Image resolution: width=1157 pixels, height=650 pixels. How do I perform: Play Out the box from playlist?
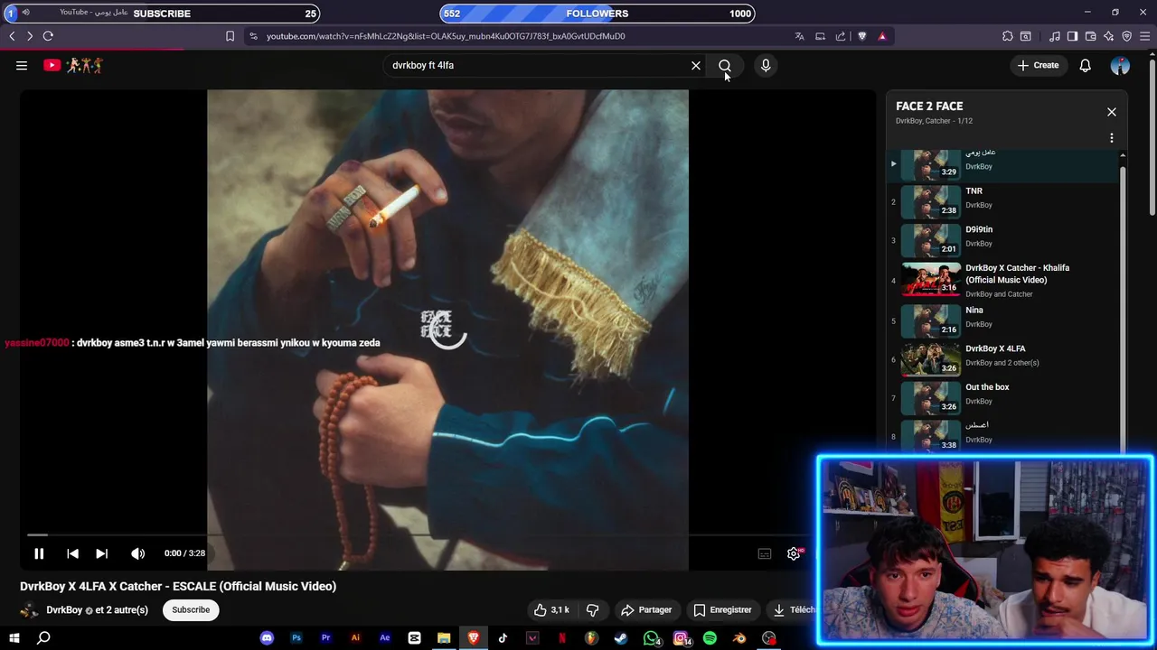coord(1003,398)
